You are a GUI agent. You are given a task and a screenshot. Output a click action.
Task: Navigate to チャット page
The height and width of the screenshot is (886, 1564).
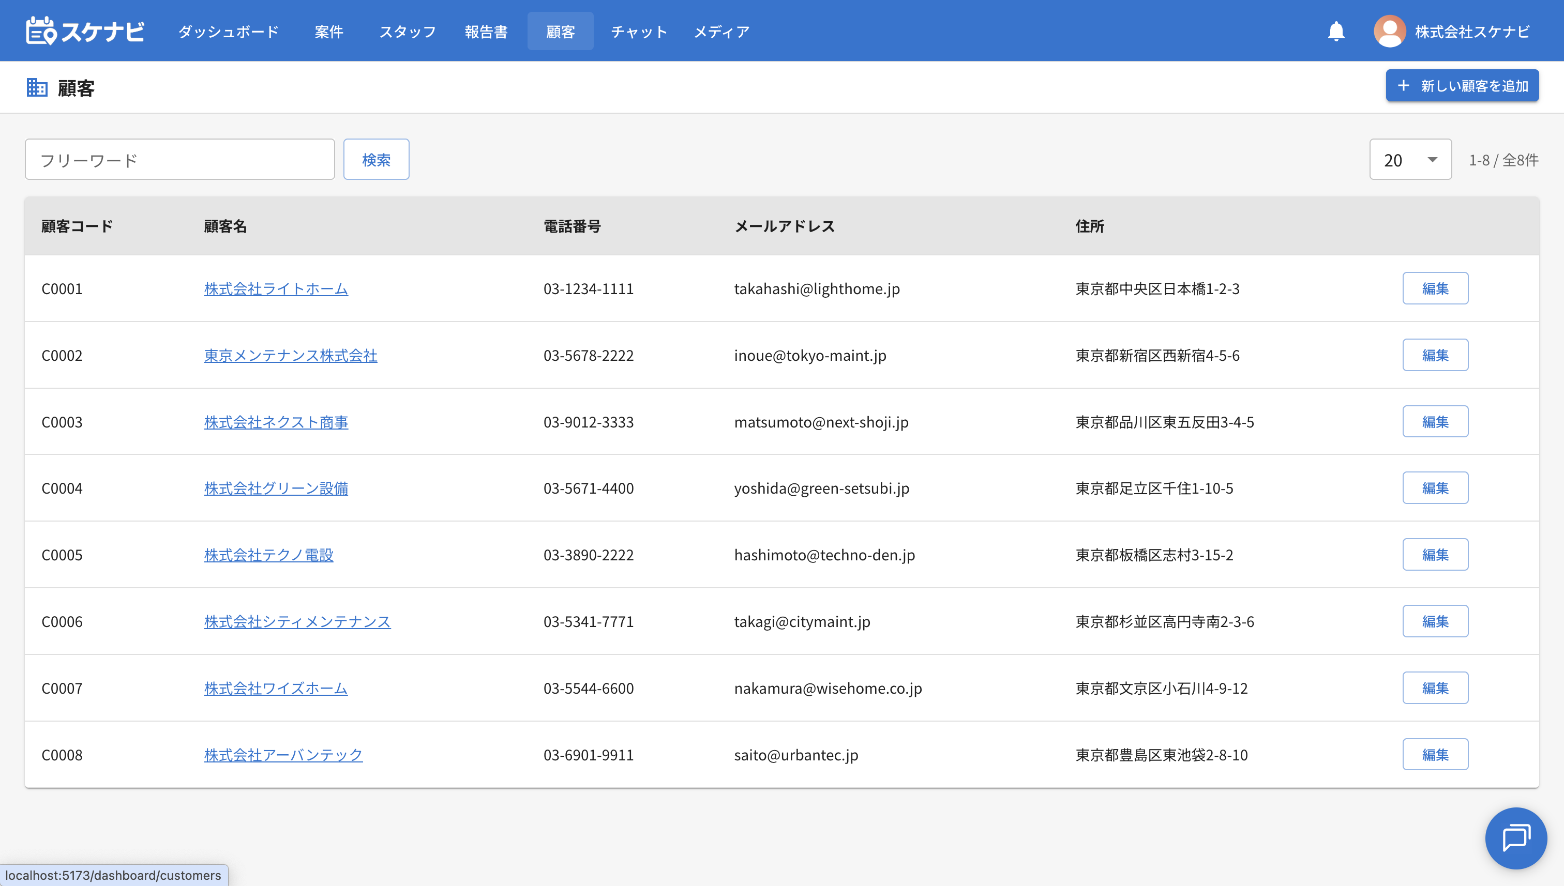[639, 31]
